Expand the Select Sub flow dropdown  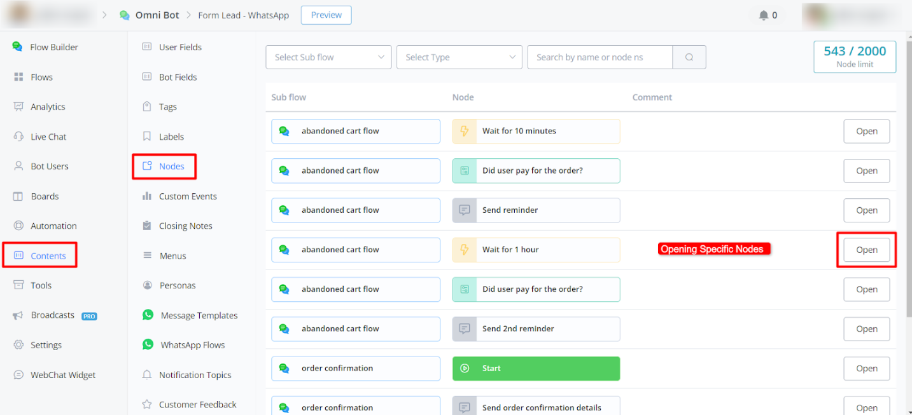click(x=328, y=57)
